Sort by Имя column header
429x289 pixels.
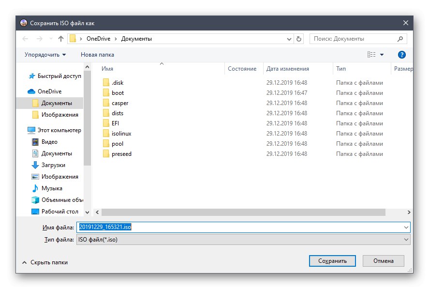107,69
